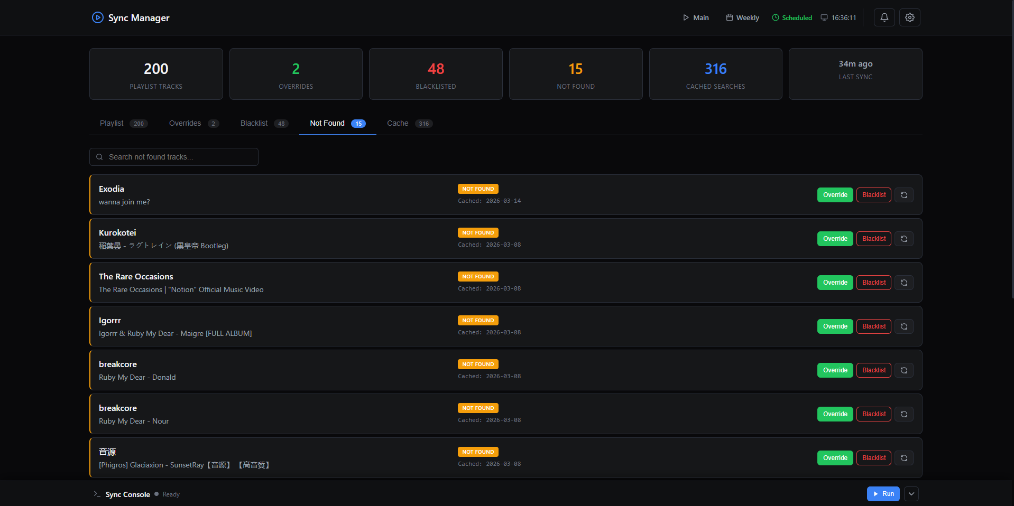The width and height of the screenshot is (1014, 506).
Task: Expand the Sync Console chevron
Action: (911, 494)
